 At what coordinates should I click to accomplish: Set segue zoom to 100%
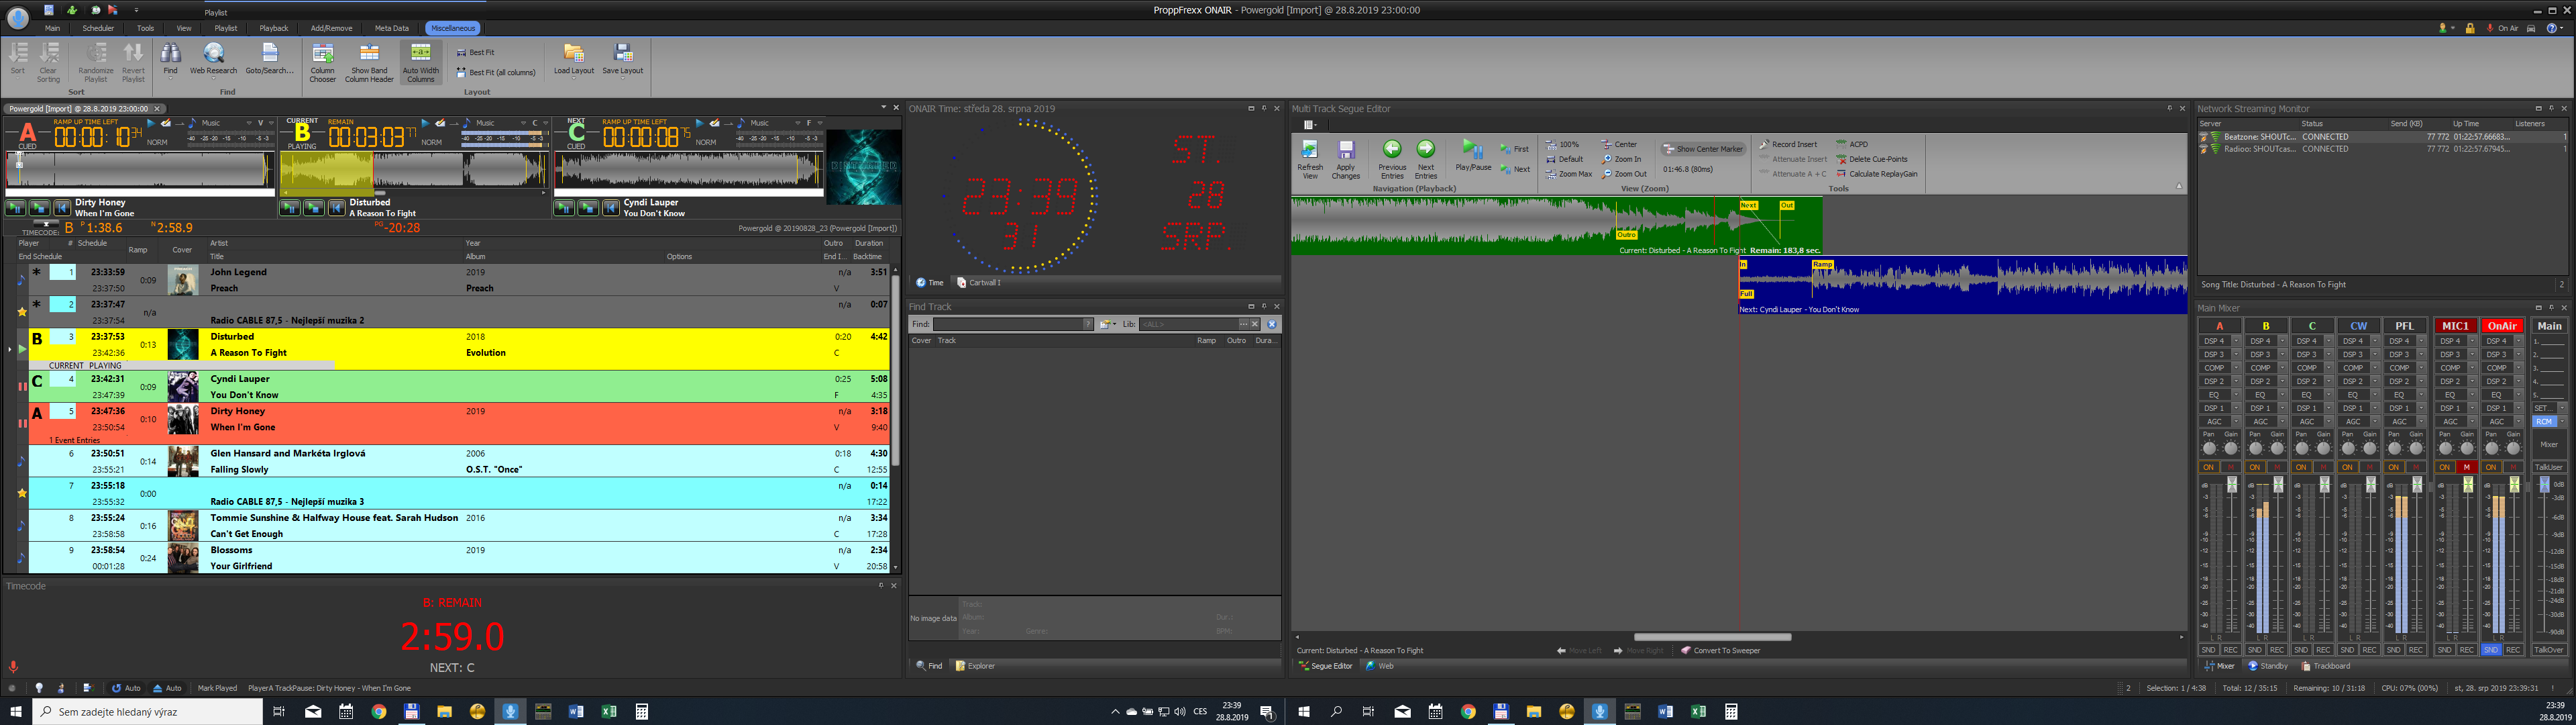pyautogui.click(x=1563, y=144)
